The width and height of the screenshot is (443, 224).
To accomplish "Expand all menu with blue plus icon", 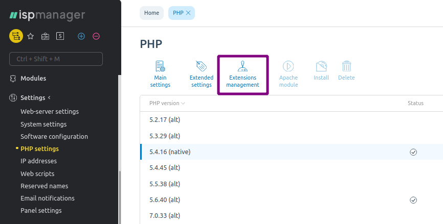I will (x=81, y=36).
